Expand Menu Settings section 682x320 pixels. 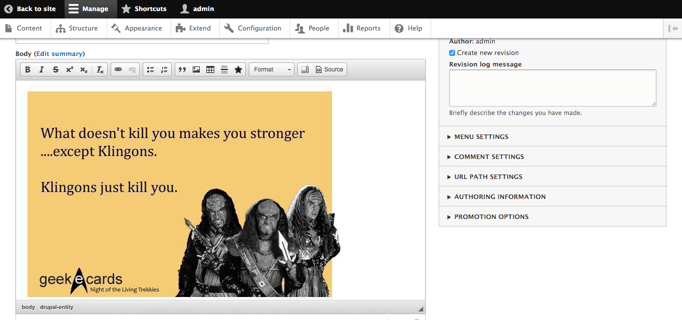tap(552, 136)
